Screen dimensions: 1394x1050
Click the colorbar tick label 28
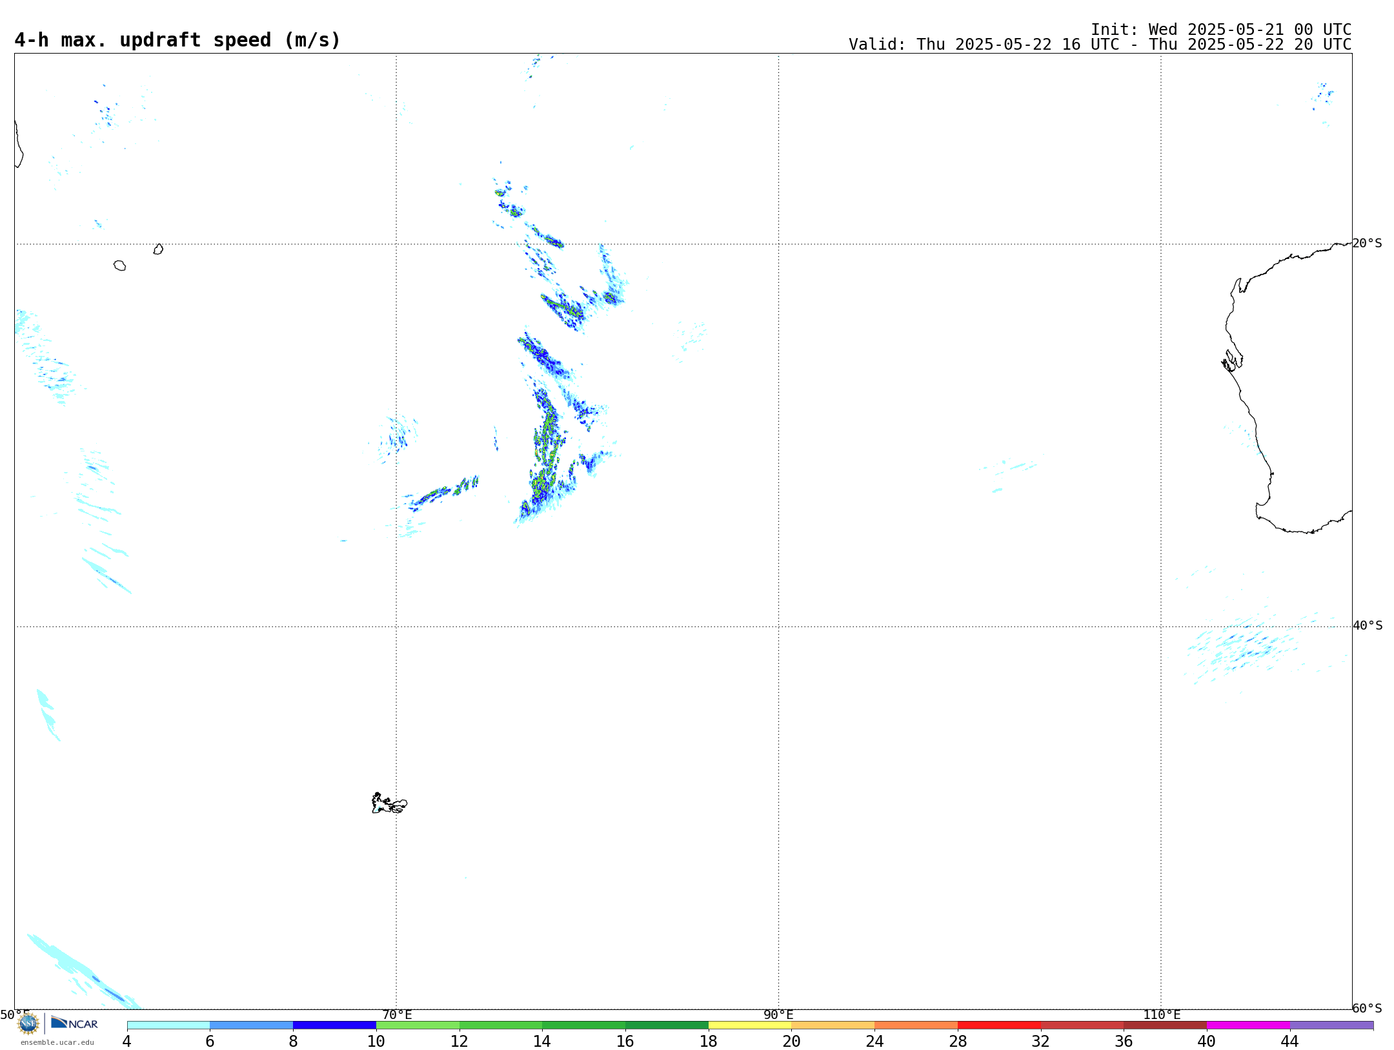tap(958, 1041)
